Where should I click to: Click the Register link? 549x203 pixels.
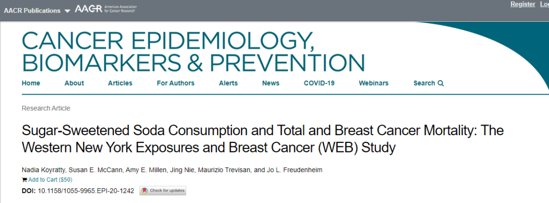click(523, 4)
